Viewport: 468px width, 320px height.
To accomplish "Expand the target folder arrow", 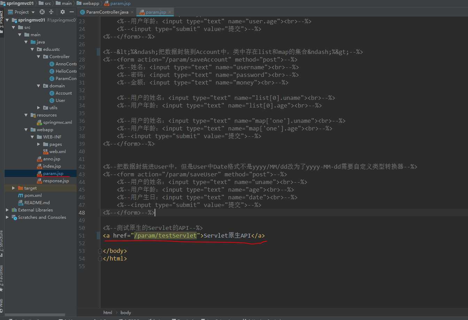I will point(14,188).
